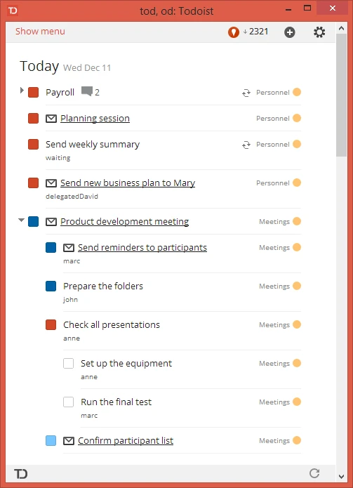Mark Prepare the folders as complete

(51, 286)
